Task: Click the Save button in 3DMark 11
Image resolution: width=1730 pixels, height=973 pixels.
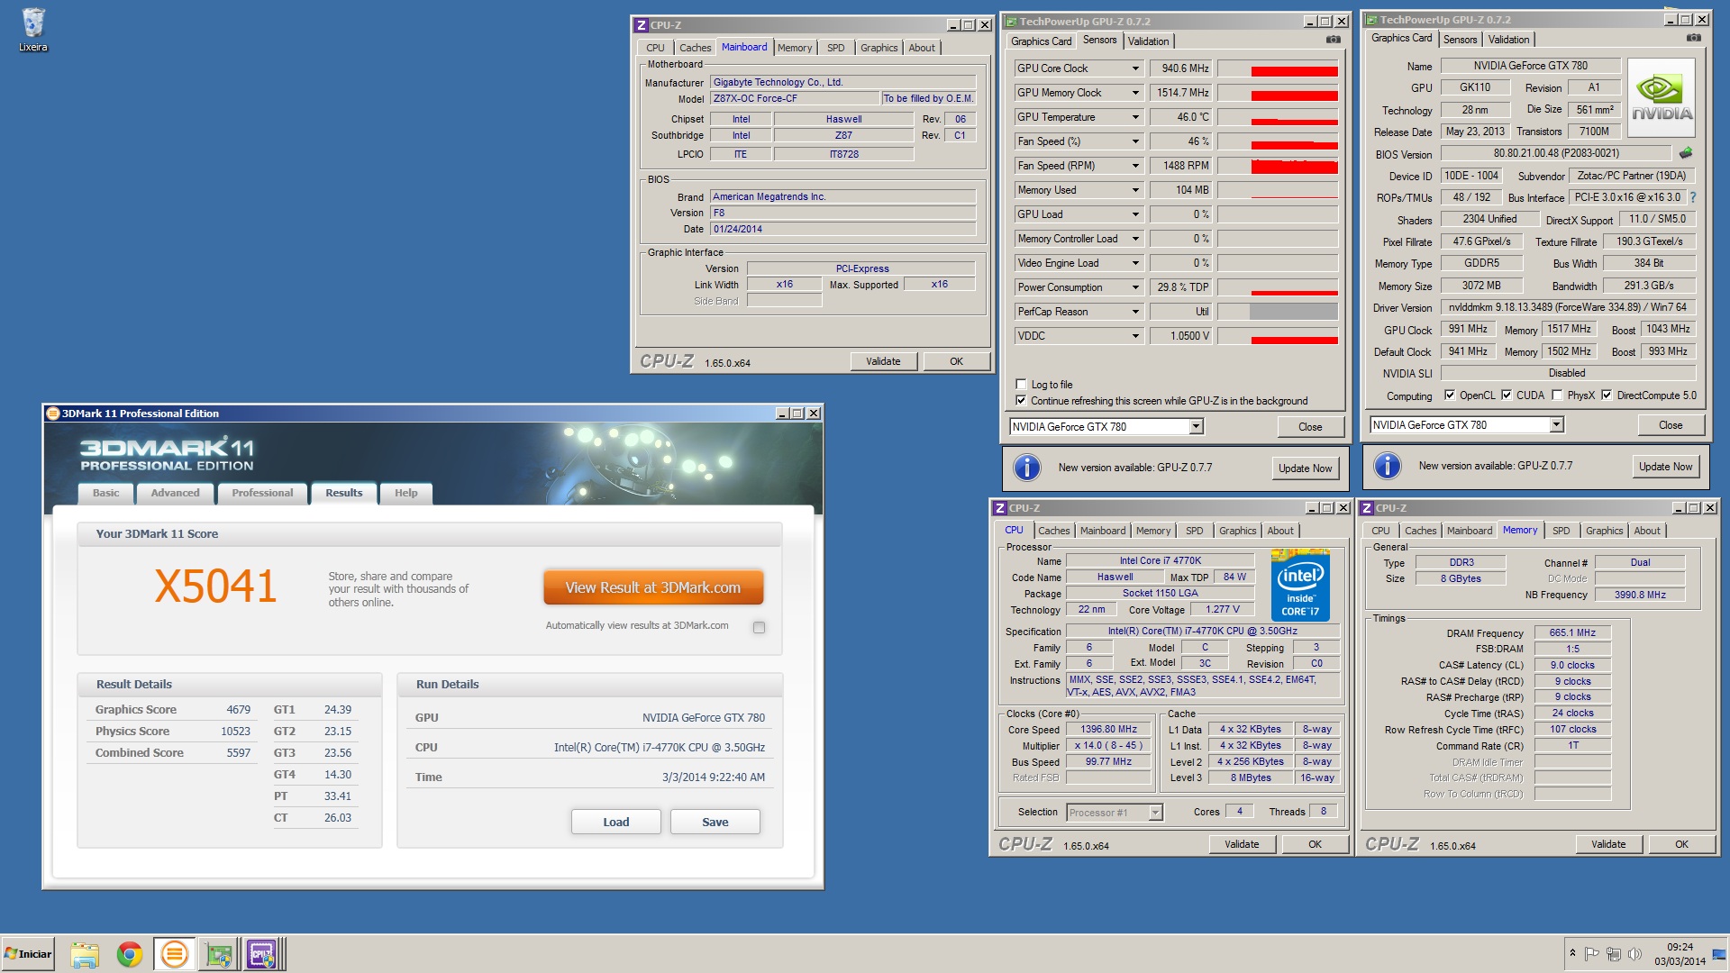Action: [x=715, y=822]
